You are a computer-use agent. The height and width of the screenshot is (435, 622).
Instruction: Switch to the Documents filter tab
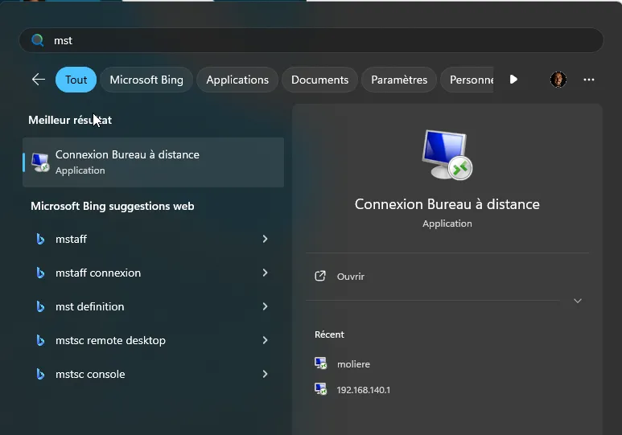[x=319, y=80]
